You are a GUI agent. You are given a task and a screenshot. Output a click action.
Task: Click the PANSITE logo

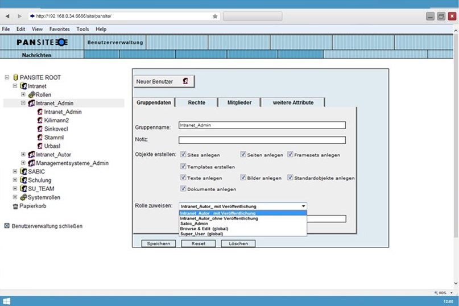coord(42,43)
